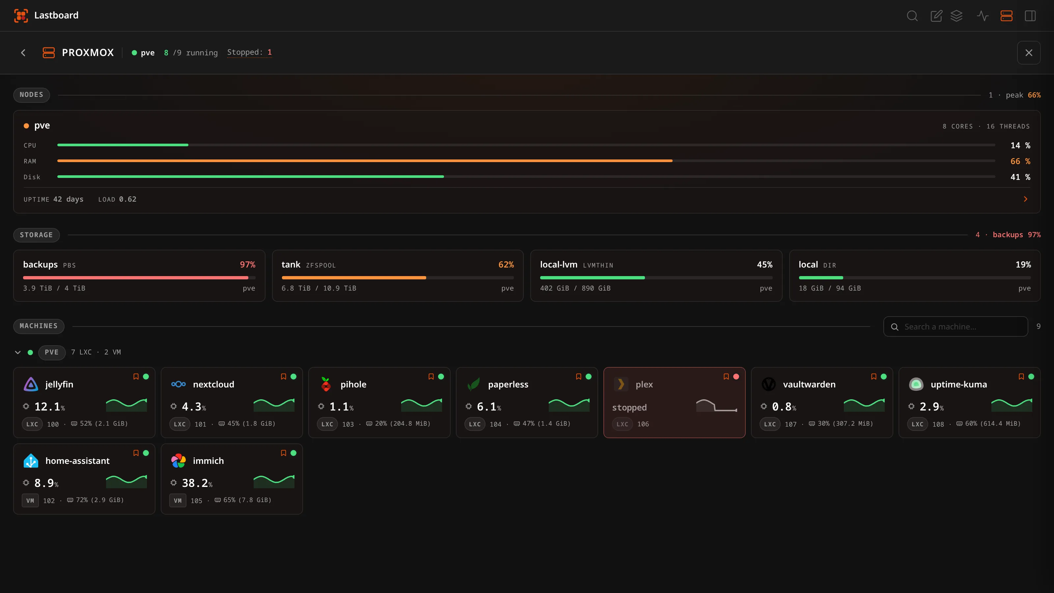Click the backups 97% warning link

(1017, 235)
